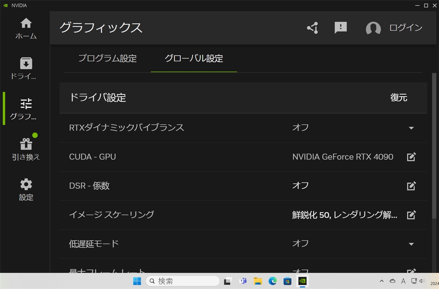Show hidden tray icons chevron

click(x=382, y=281)
